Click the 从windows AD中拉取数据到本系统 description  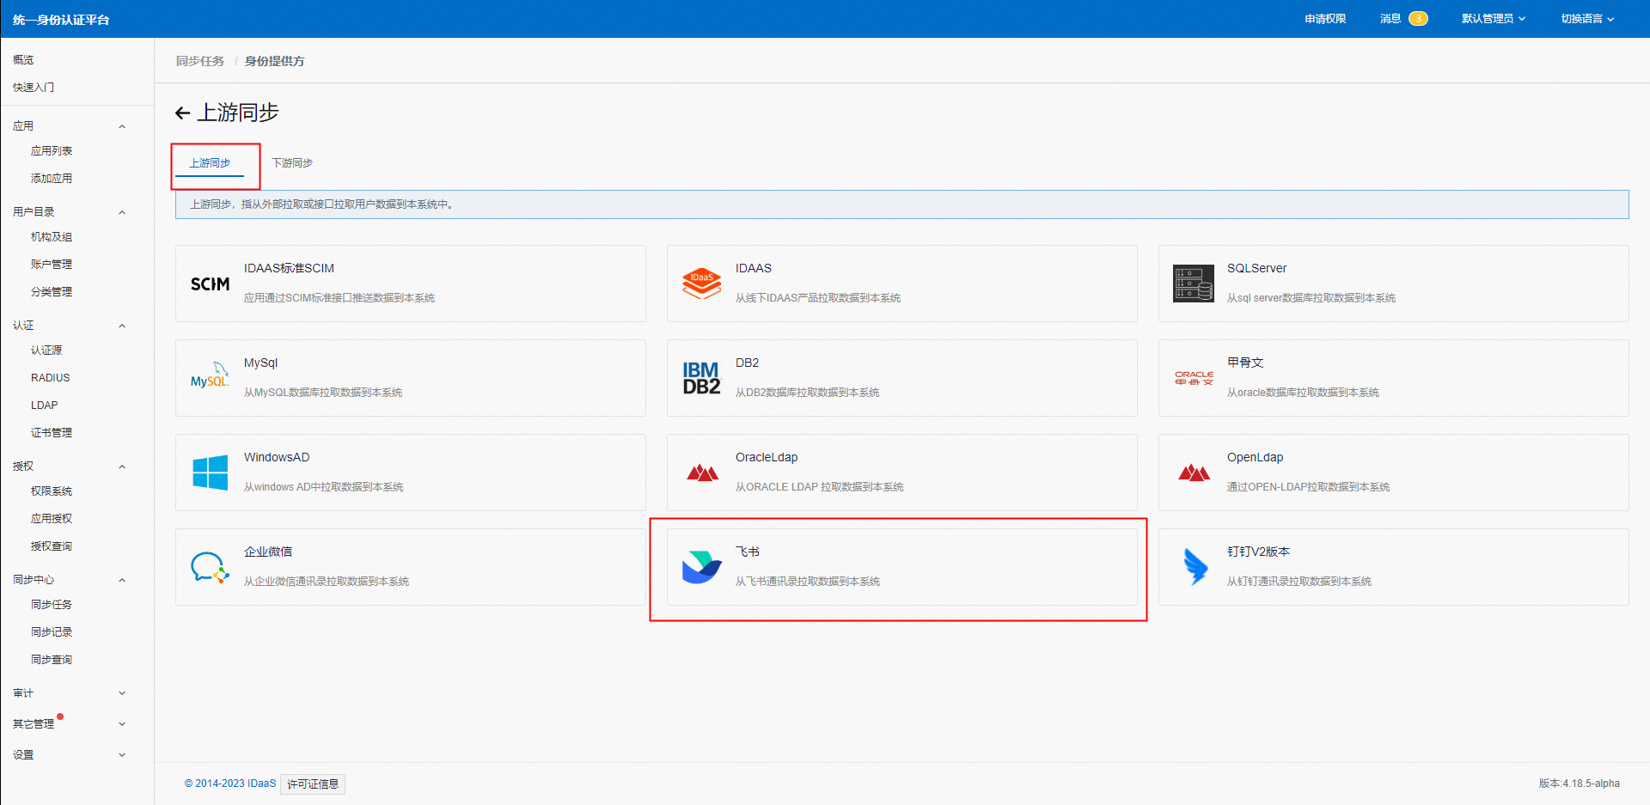tap(323, 487)
